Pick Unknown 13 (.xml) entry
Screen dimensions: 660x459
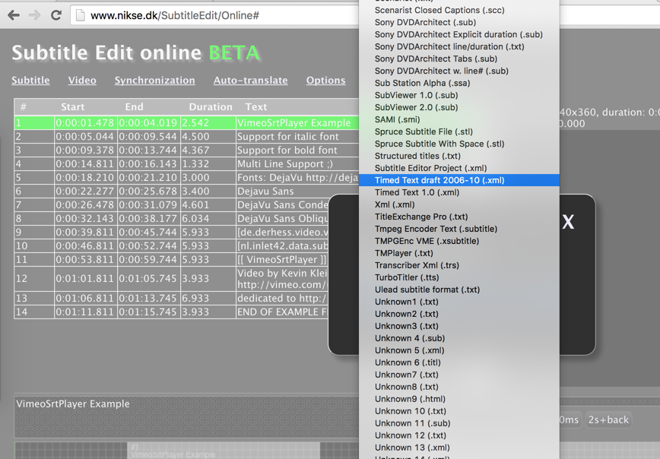tap(459, 448)
